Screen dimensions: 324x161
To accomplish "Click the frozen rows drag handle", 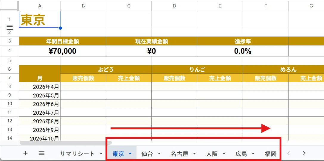I will coord(10,28).
